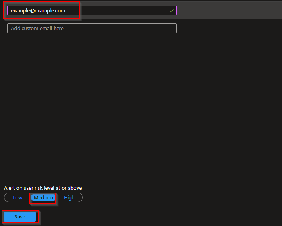Save the alert email settings
This screenshot has height=226, width=282.
(x=20, y=217)
